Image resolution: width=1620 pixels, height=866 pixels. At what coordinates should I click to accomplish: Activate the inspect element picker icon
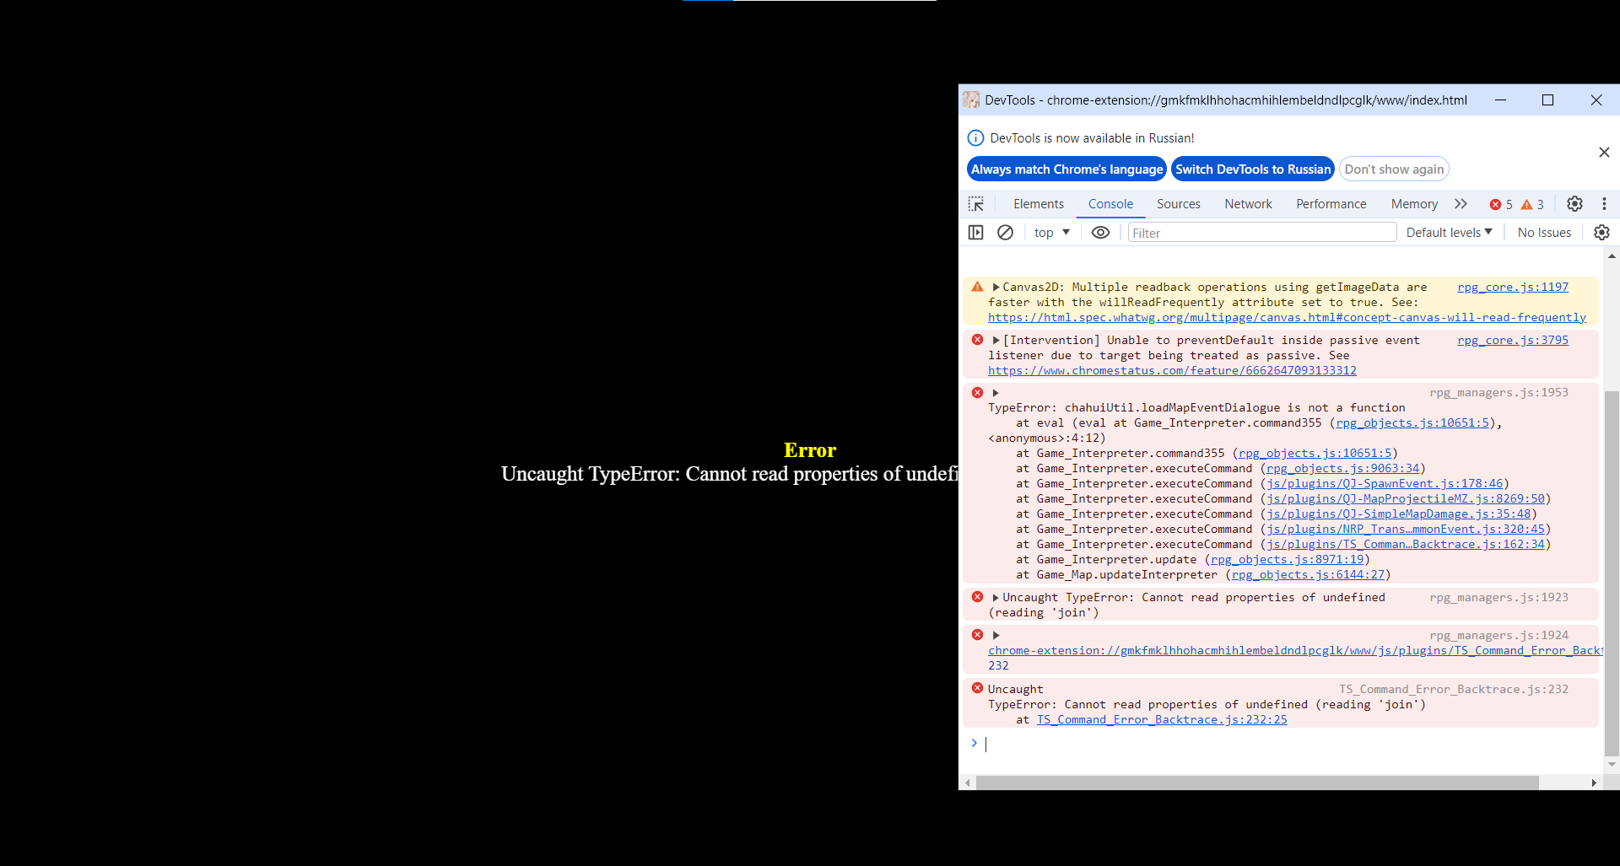[976, 204]
